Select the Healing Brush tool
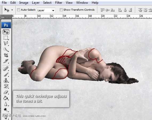 pyautogui.click(x=6, y=69)
